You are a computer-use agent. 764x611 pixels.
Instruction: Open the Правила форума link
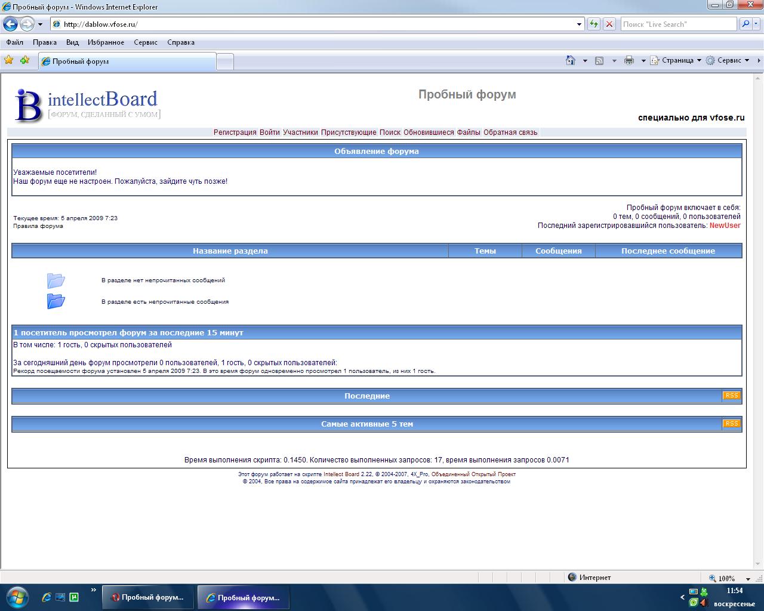38,226
